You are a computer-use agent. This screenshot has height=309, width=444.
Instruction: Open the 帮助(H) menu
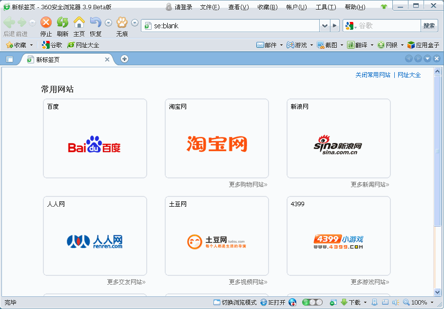pyautogui.click(x=355, y=7)
